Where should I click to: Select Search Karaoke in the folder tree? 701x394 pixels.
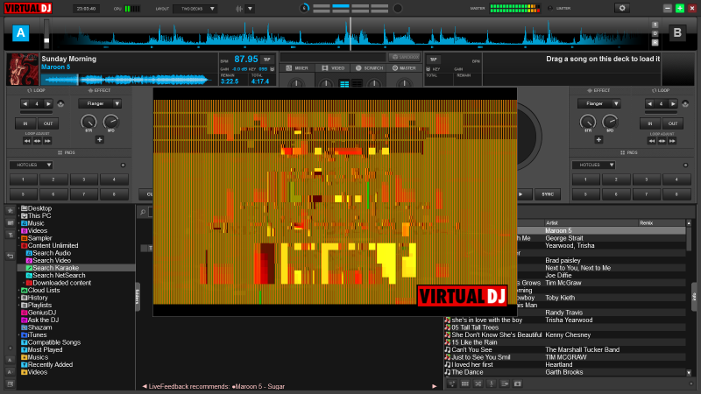point(76,268)
